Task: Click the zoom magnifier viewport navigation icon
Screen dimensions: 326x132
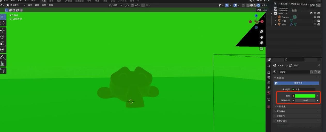Action: click(261, 32)
